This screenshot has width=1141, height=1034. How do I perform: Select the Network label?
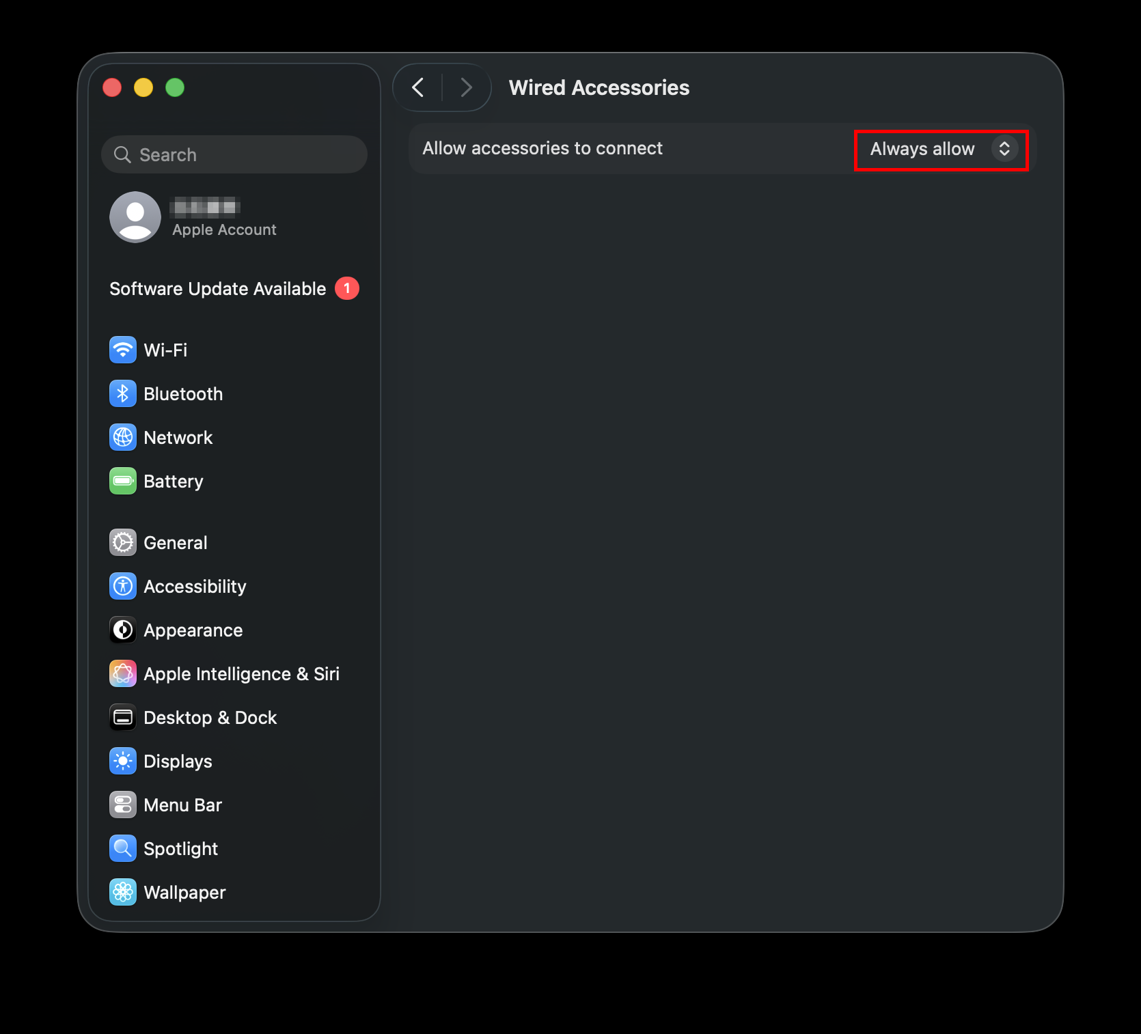(178, 438)
